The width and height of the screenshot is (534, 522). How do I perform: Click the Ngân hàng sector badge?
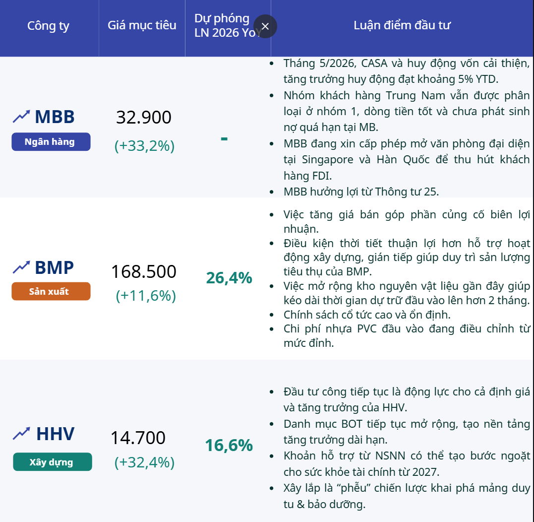[x=51, y=142]
